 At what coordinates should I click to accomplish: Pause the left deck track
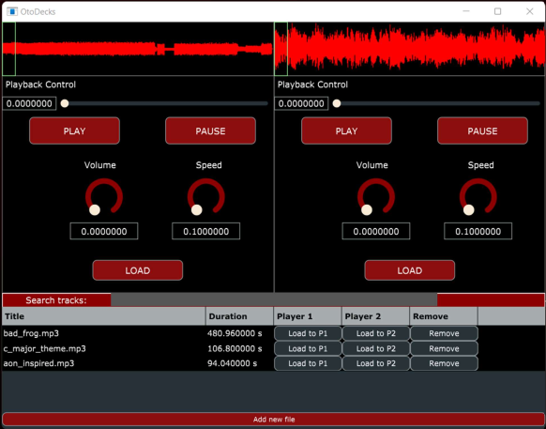tap(210, 130)
